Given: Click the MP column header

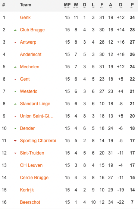Looking at the screenshot, I should (67, 5).
